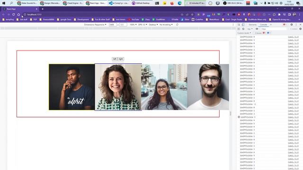Open the top context dropdown in console
This screenshot has width=303, height=170.
click(x=250, y=29)
